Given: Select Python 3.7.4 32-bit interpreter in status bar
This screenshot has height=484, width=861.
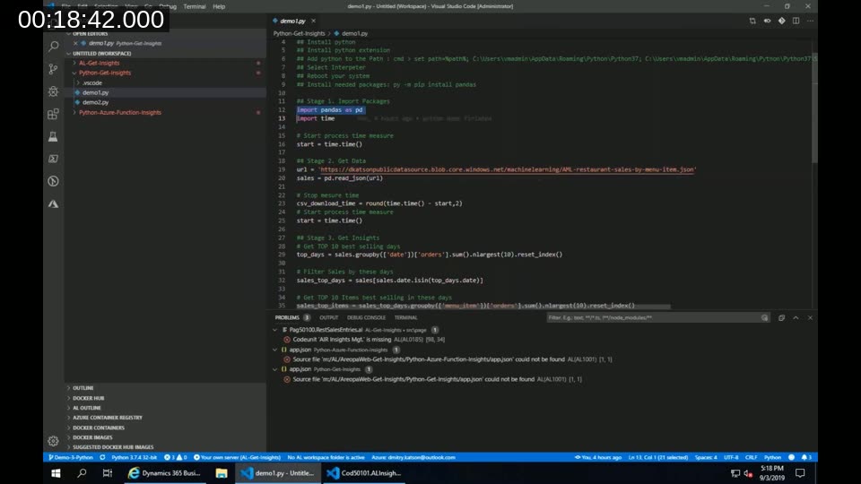Looking at the screenshot, I should click(134, 457).
